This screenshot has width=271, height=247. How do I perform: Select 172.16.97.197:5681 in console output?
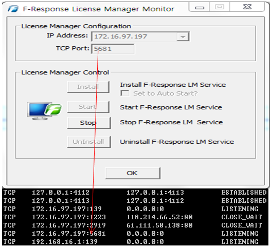(x=69, y=234)
